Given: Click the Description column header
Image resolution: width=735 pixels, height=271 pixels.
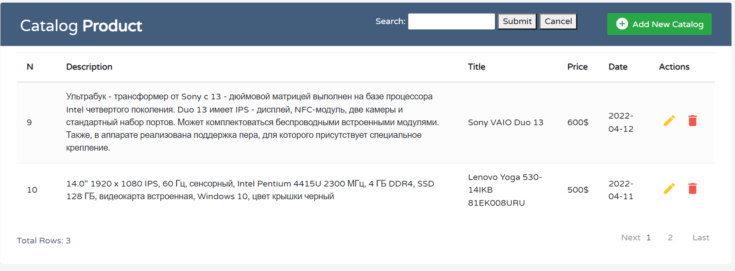Looking at the screenshot, I should coord(89,67).
